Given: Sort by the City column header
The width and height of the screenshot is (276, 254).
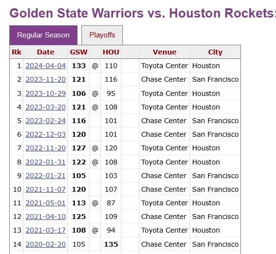Looking at the screenshot, I should [x=215, y=52].
